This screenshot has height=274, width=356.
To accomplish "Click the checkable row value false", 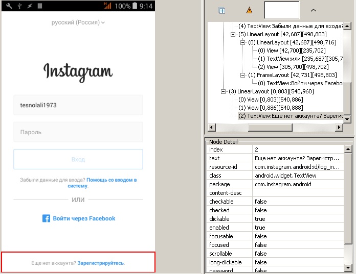I will [261, 202].
